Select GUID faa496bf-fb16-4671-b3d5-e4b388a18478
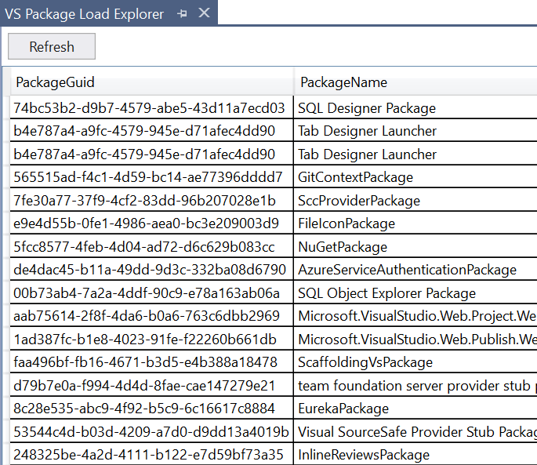The height and width of the screenshot is (465, 537). pos(152,362)
